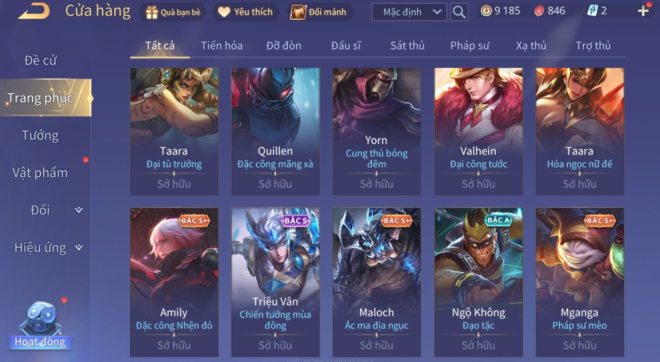The image size is (660, 362).
Task: Switch to the Tiến hóa tab
Action: 222,46
